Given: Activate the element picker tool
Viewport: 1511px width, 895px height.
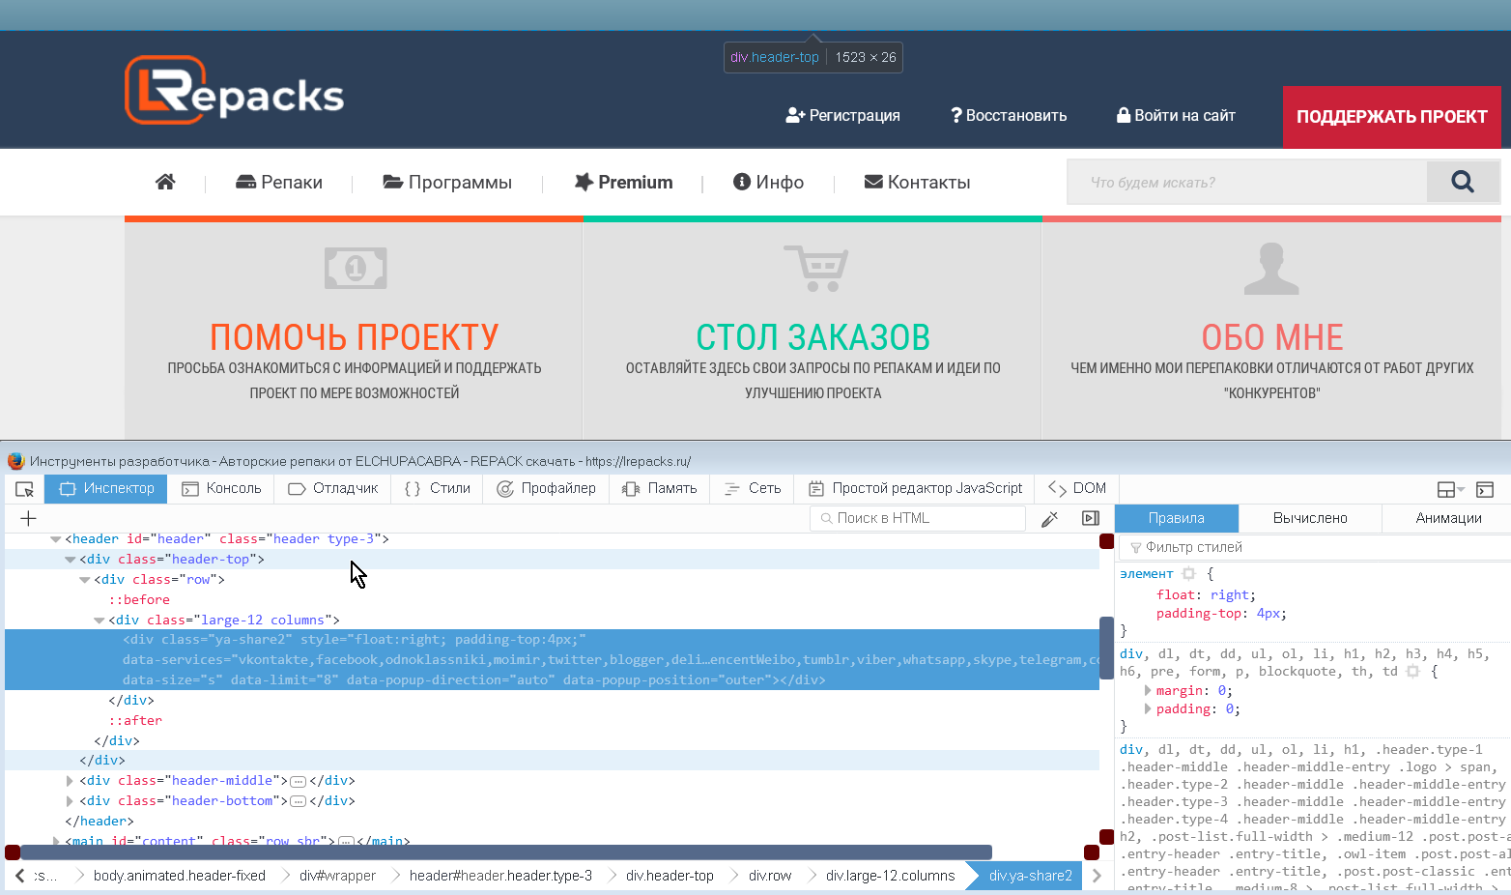Looking at the screenshot, I should pos(23,489).
